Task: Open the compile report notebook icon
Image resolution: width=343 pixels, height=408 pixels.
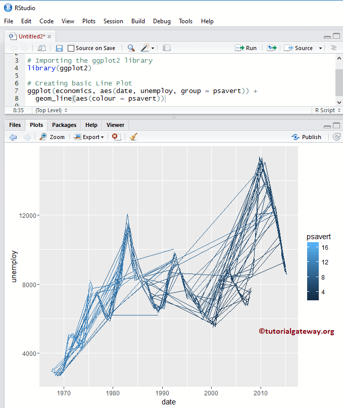Action: 166,48
